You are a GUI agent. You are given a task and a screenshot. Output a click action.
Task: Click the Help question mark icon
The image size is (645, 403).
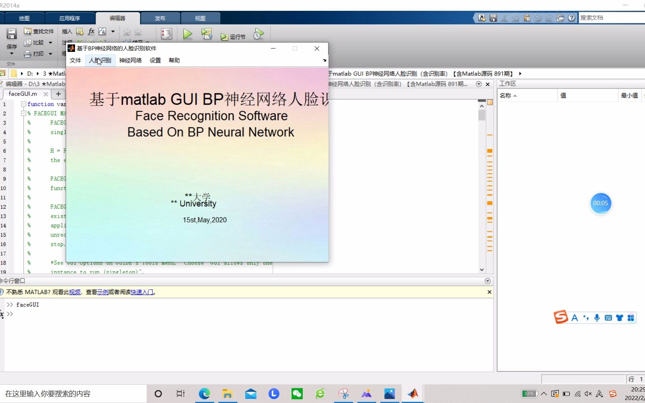(571, 18)
